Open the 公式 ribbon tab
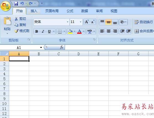The image size is (154, 118). [x=70, y=11]
